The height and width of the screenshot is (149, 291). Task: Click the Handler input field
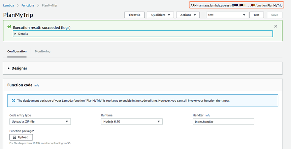coord(223,121)
